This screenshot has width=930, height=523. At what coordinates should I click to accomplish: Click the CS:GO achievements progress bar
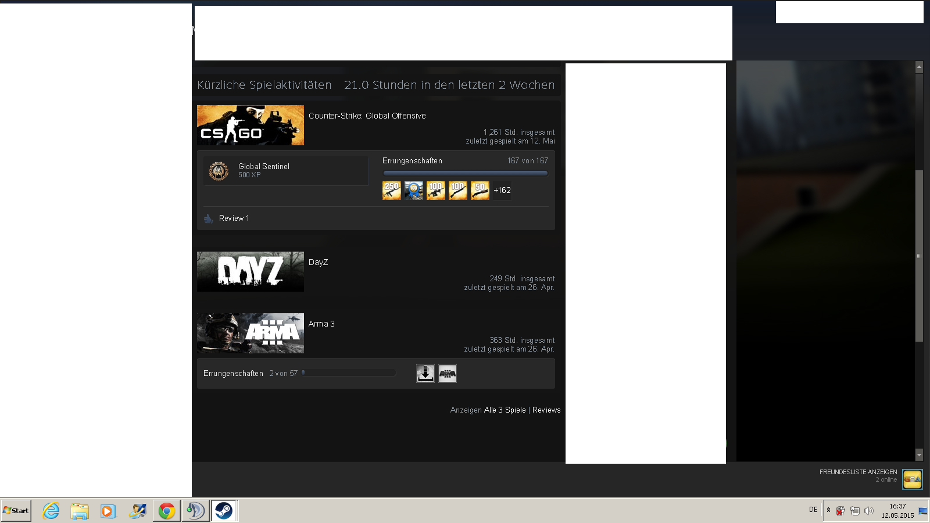[x=465, y=173]
